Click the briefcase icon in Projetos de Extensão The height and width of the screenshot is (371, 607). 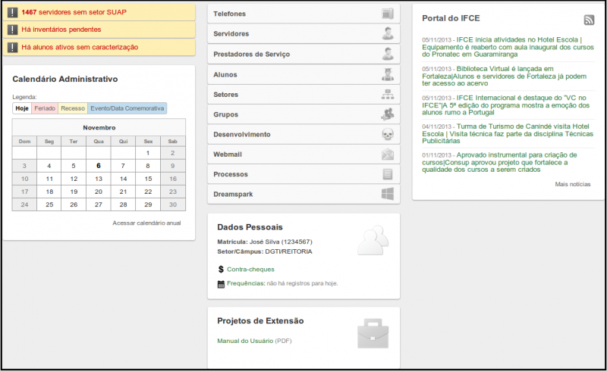[x=373, y=333]
